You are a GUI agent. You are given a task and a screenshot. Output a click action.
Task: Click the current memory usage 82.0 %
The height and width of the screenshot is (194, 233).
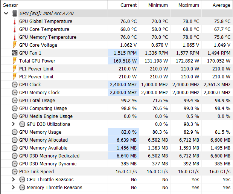pos(129,132)
